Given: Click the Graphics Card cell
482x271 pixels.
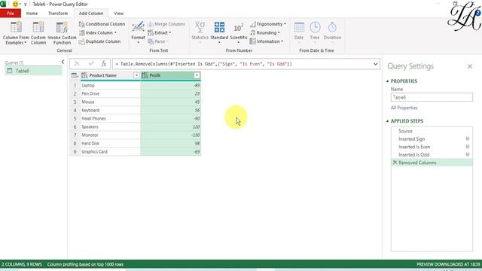Looking at the screenshot, I should click(x=110, y=151).
